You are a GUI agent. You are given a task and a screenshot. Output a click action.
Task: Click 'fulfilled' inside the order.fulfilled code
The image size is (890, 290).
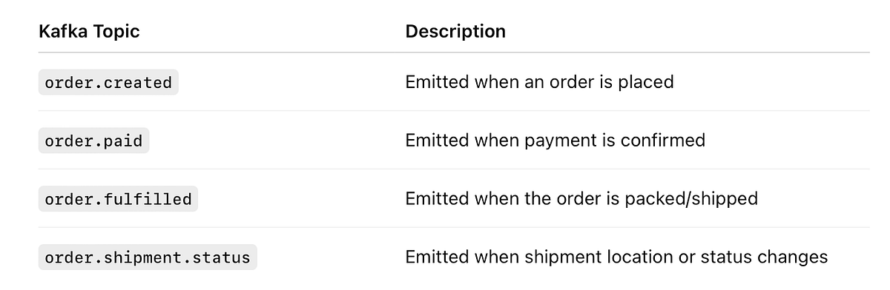[x=149, y=199]
